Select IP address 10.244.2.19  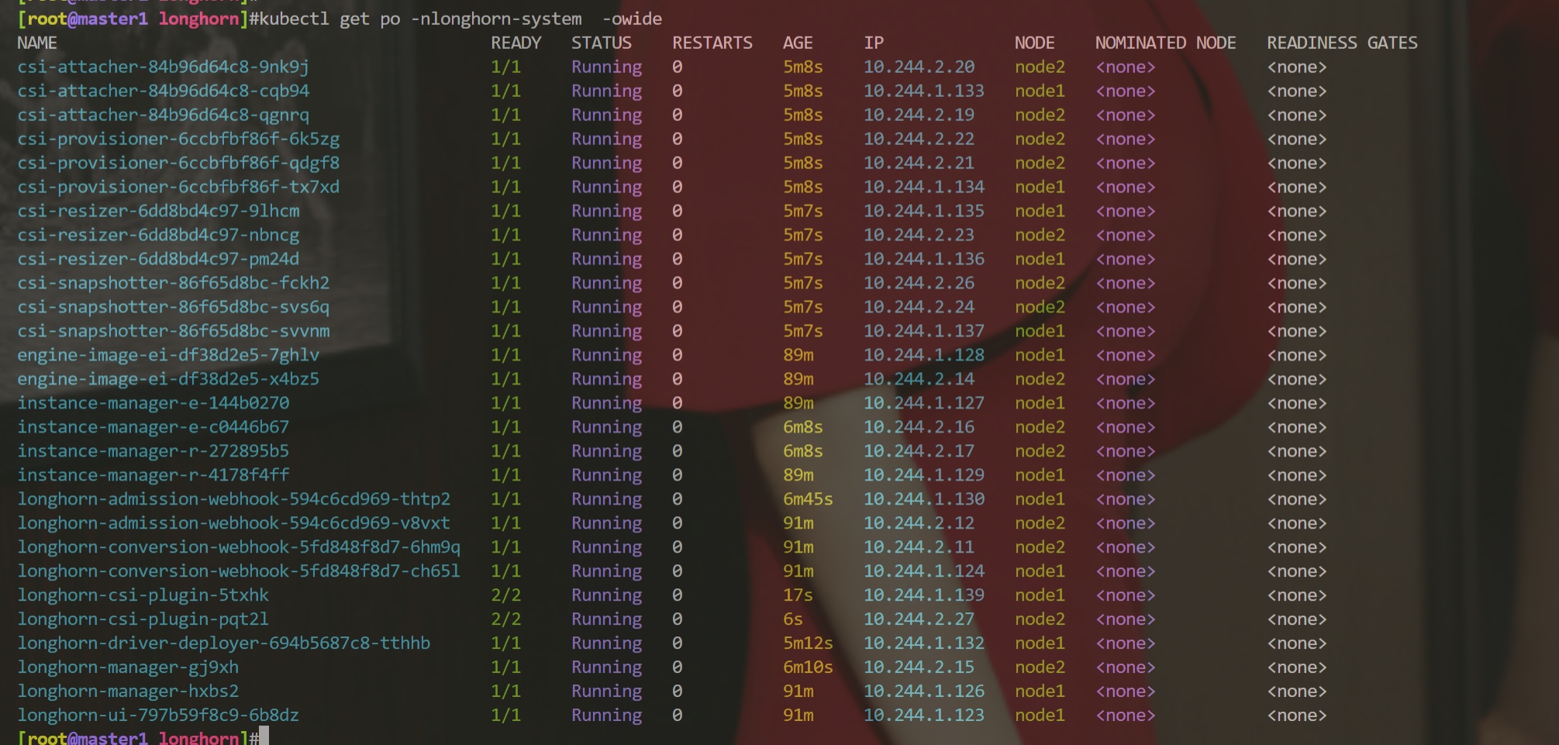pos(919,116)
